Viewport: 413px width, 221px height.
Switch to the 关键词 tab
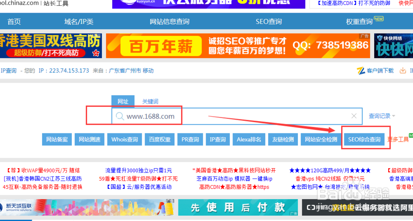point(150,102)
